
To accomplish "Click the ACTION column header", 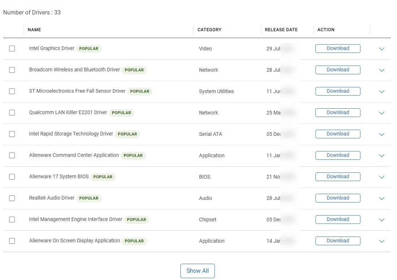I will coord(326,30).
